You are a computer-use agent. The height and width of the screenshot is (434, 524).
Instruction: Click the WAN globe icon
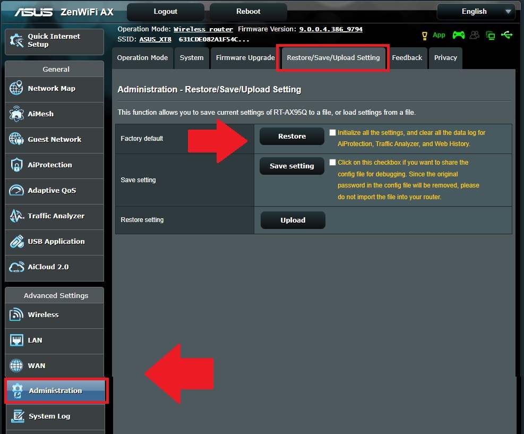click(x=16, y=365)
